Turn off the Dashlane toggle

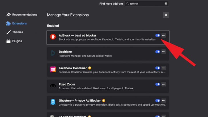[157, 52]
